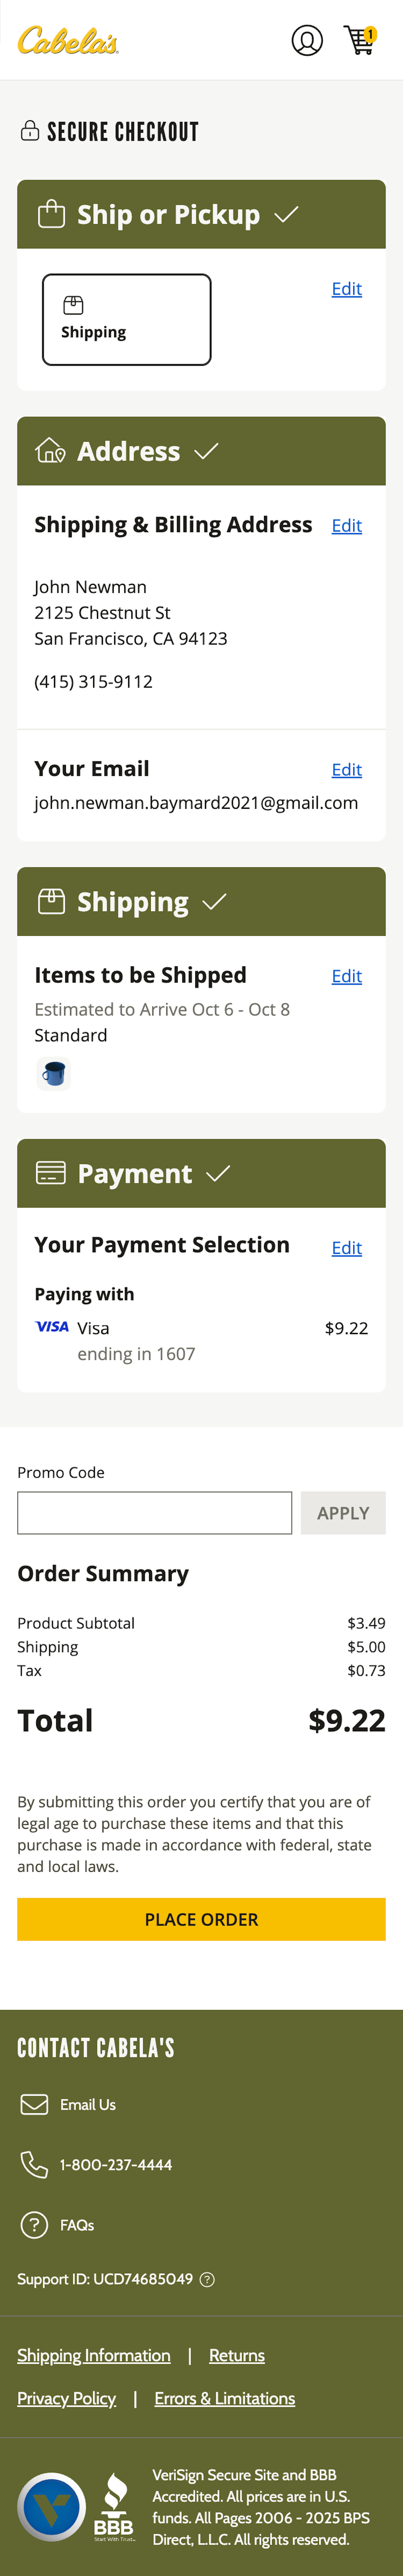Click the Email Us envelope icon
Viewport: 403px width, 2576px height.
click(x=33, y=2104)
